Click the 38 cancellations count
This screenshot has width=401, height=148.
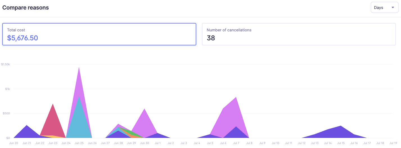point(211,38)
